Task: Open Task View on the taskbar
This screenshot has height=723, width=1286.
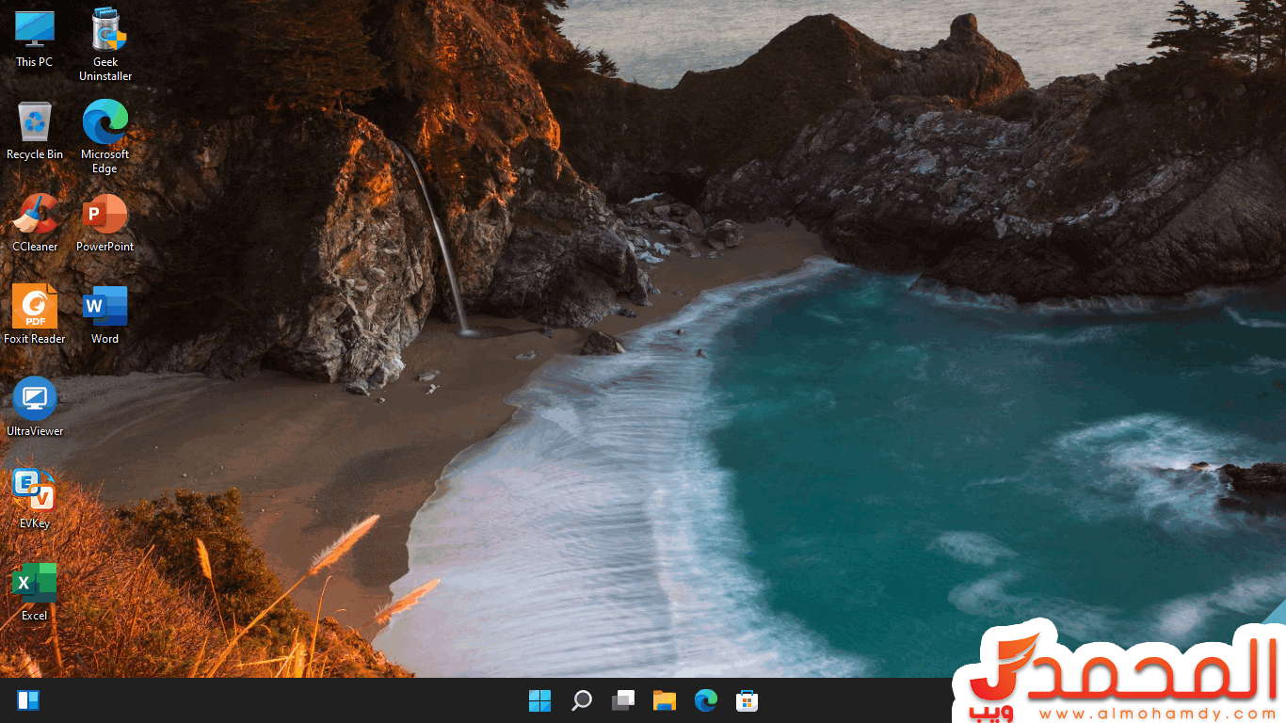Action: point(623,700)
